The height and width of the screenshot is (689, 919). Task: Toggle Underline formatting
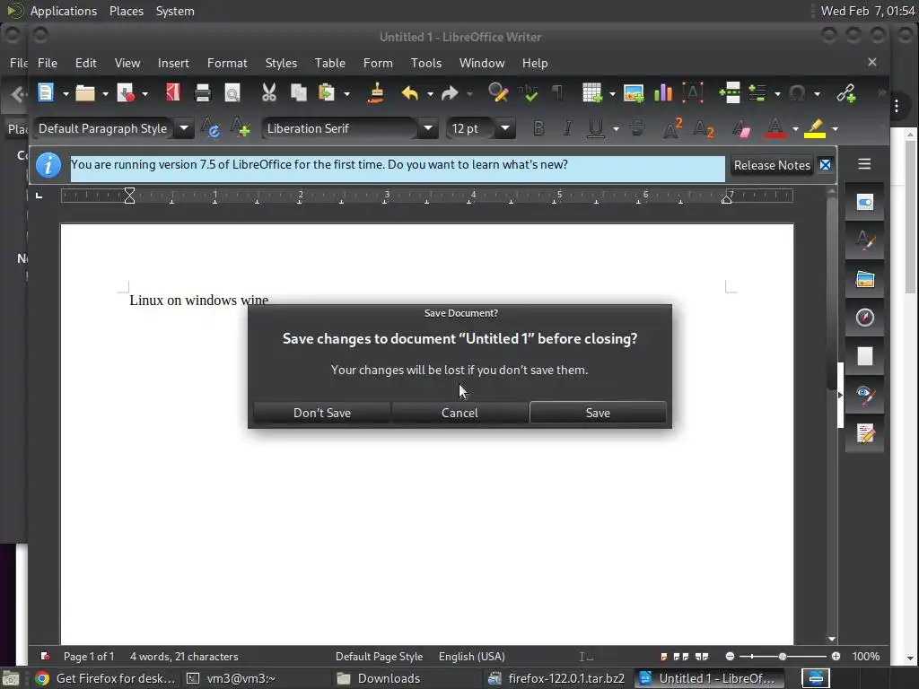(x=596, y=128)
